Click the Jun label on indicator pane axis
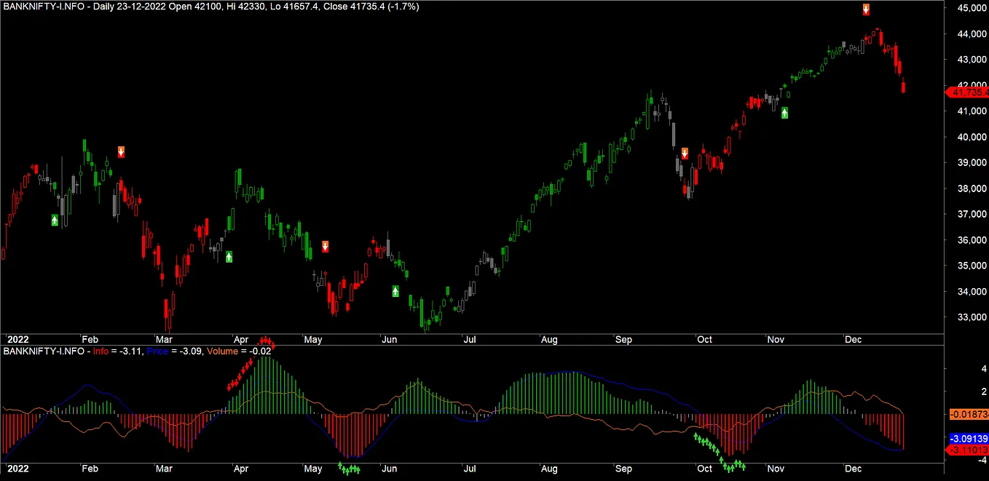The image size is (989, 481). coord(390,469)
